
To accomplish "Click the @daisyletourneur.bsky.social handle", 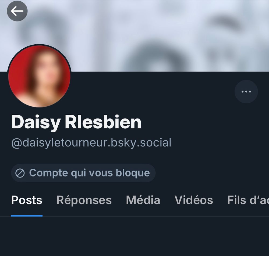I will (91, 143).
